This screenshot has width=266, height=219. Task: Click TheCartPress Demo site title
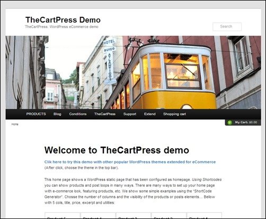pyautogui.click(x=63, y=20)
